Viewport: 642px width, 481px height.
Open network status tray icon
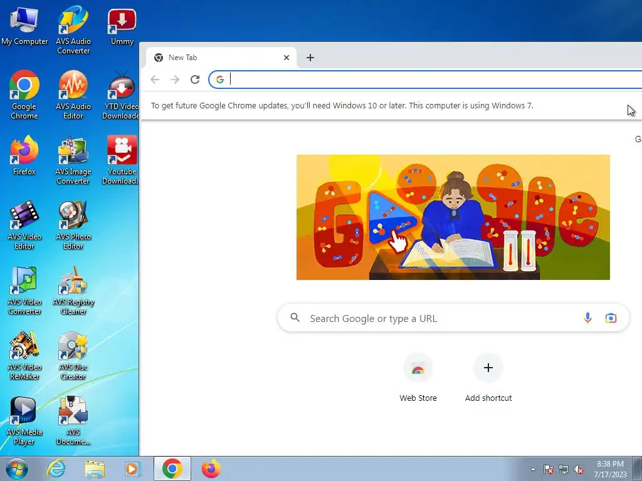(x=564, y=469)
